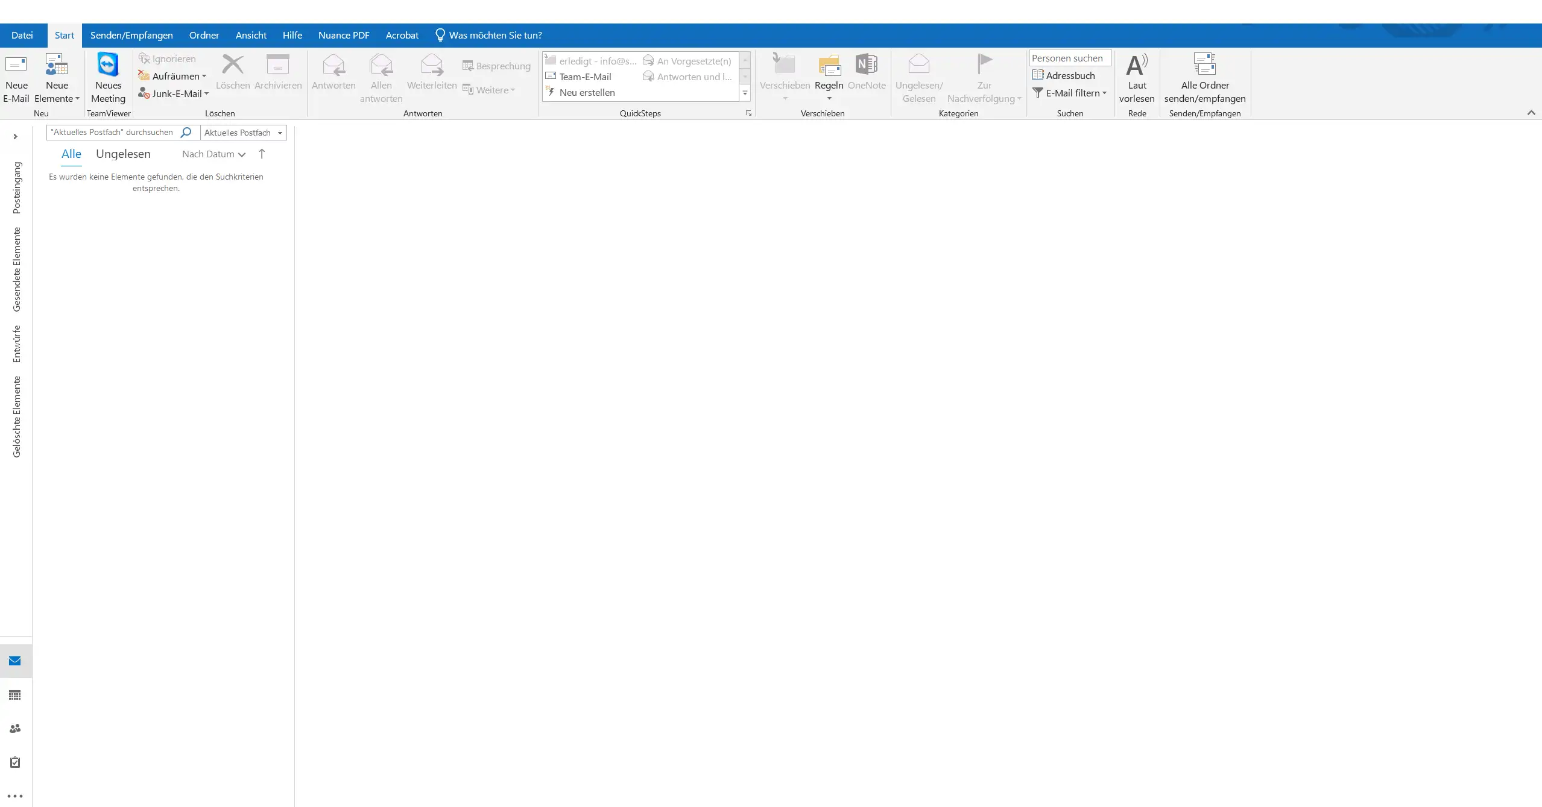This screenshot has height=807, width=1542.
Task: Click the Neu erstellen quick step
Action: (586, 92)
